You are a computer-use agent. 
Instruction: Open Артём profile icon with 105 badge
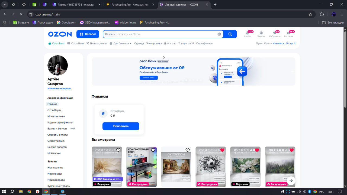(x=247, y=34)
